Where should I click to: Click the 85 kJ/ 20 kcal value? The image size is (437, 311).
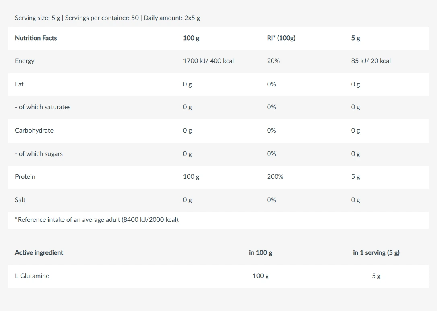[371, 61]
